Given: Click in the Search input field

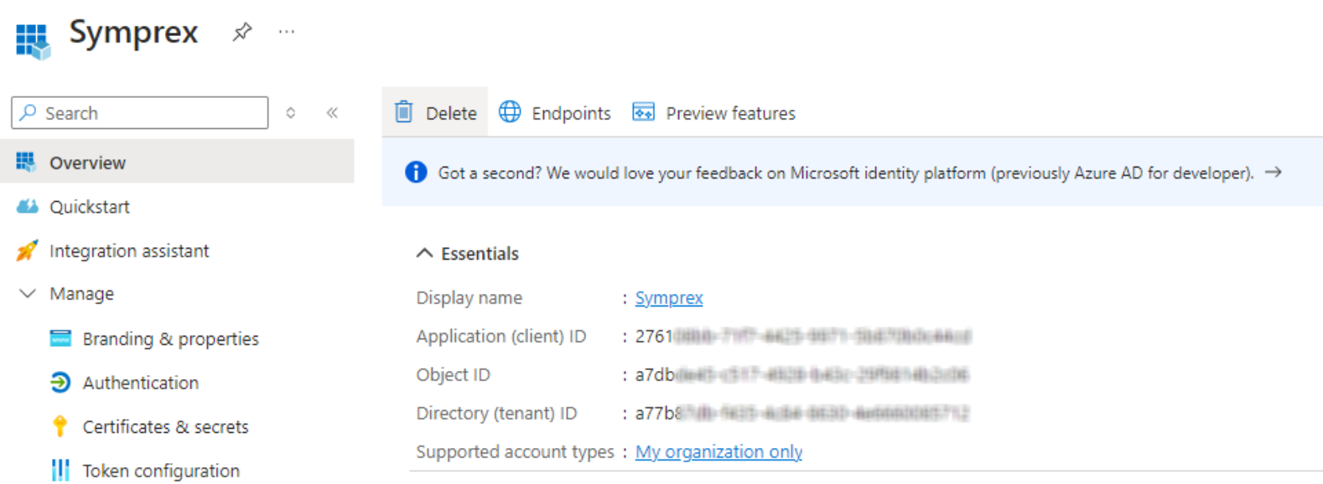Looking at the screenshot, I should (x=140, y=113).
